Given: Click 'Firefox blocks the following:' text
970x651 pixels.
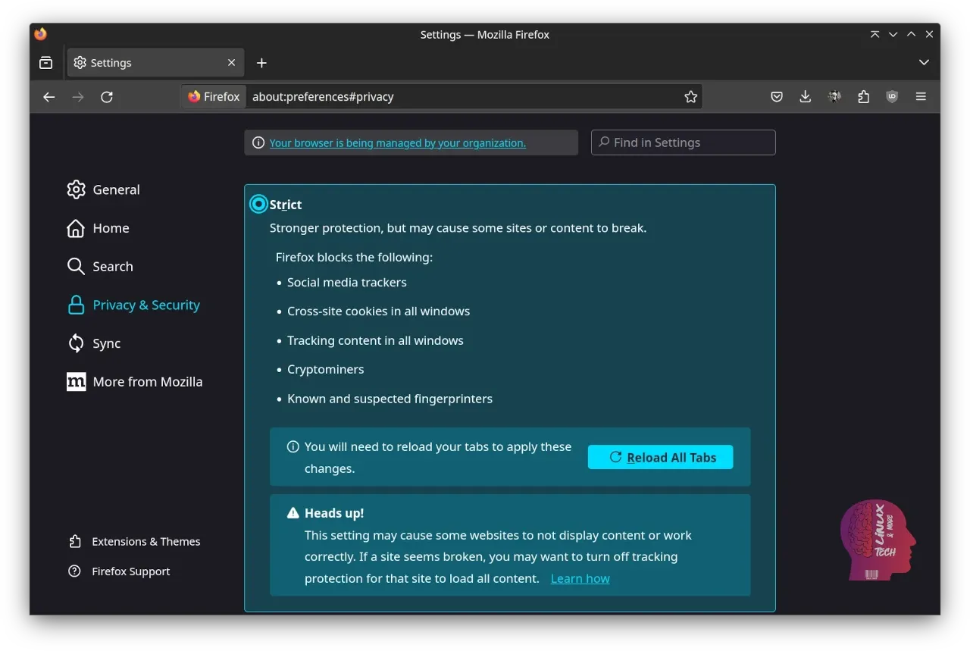Looking at the screenshot, I should [x=354, y=258].
